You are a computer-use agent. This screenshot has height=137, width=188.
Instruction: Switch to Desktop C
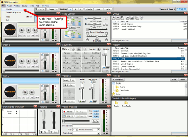81,9
